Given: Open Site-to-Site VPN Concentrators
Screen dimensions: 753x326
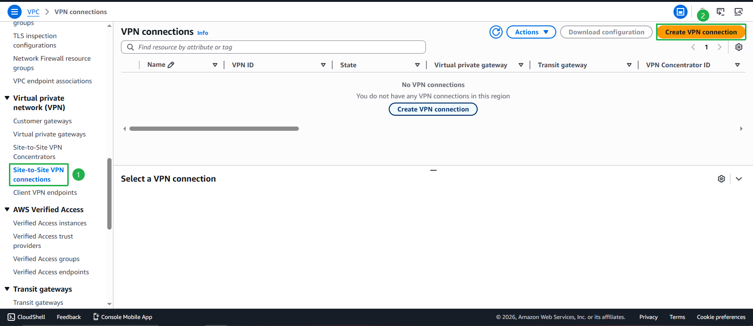Looking at the screenshot, I should (x=38, y=152).
